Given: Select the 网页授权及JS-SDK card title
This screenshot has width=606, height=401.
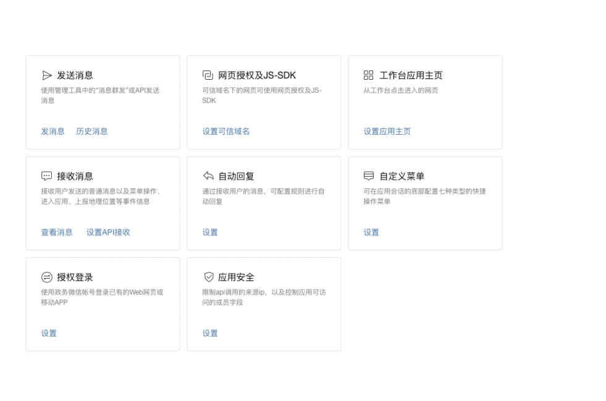Looking at the screenshot, I should coord(257,75).
